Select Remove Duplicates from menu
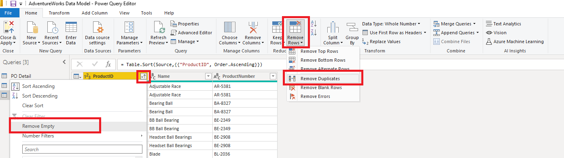This screenshot has width=564, height=158. coord(323,79)
